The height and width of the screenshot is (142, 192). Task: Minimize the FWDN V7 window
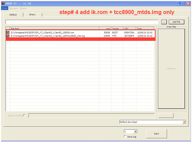pos(179,4)
